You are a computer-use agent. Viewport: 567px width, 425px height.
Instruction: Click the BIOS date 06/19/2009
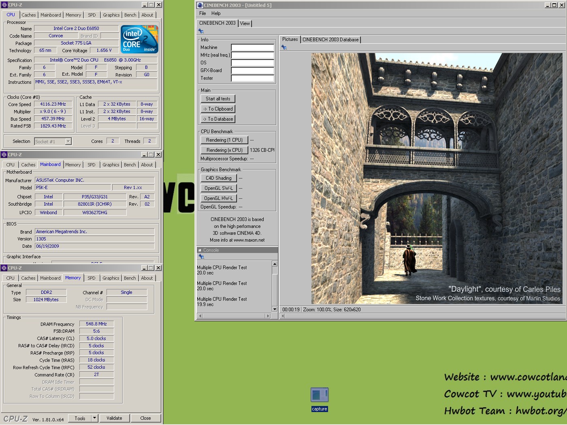coord(94,246)
